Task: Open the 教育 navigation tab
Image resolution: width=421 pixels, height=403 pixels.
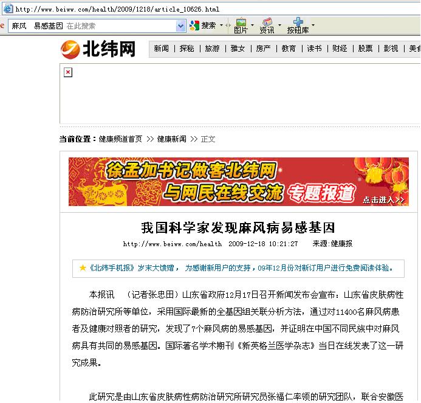Action: pyautogui.click(x=289, y=49)
